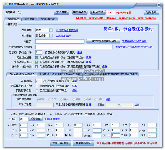The image size is (165, 150).
Task: Click the 关键字 input field
Action: pos(60,41)
